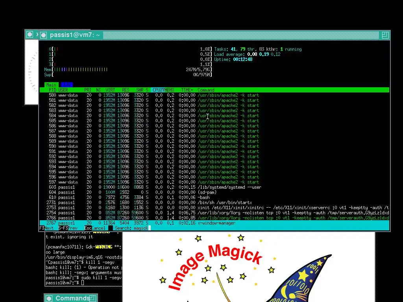Select the xinit process row 2753

[214, 208]
